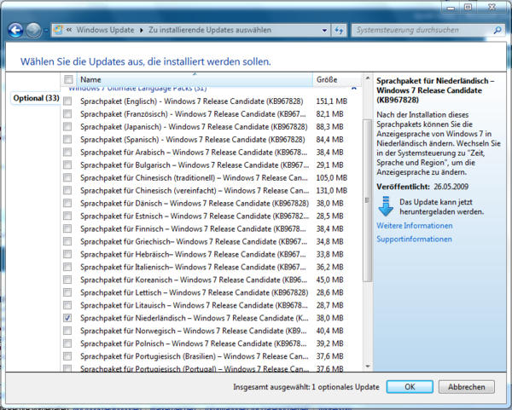Click the list scrollbar down arrow

pos(367,367)
